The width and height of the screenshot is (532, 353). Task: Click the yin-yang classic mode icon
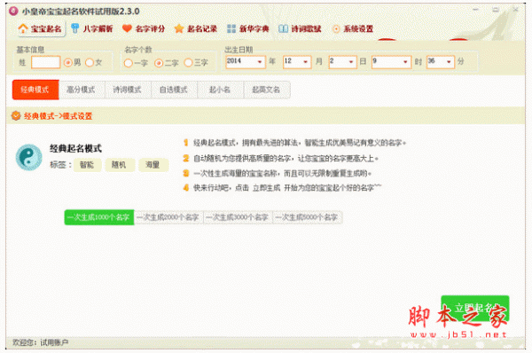(x=29, y=157)
